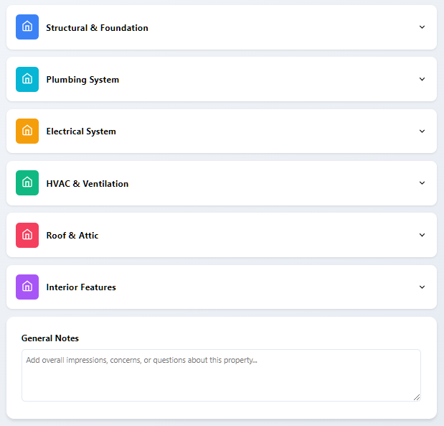Viewport: 444px width, 426px height.
Task: Click the HVAC & Ventilation heading text
Action: pyautogui.click(x=88, y=184)
